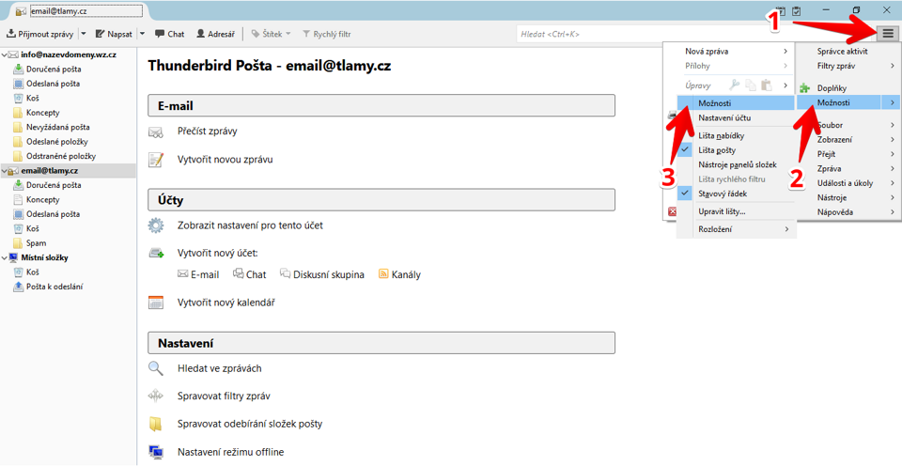Click Zobrazit nastavení pro tento účet

point(250,225)
